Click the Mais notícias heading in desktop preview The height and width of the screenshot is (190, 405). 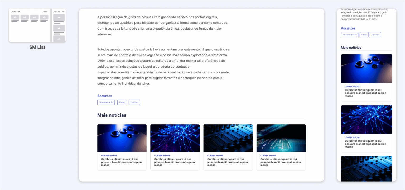pos(112,115)
